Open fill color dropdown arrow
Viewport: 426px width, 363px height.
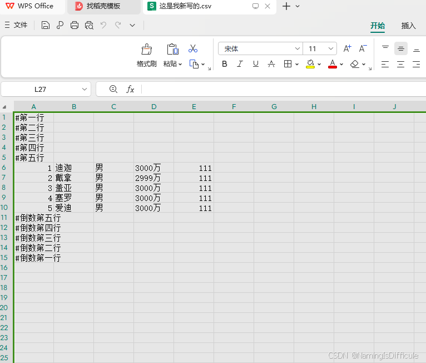(319, 65)
